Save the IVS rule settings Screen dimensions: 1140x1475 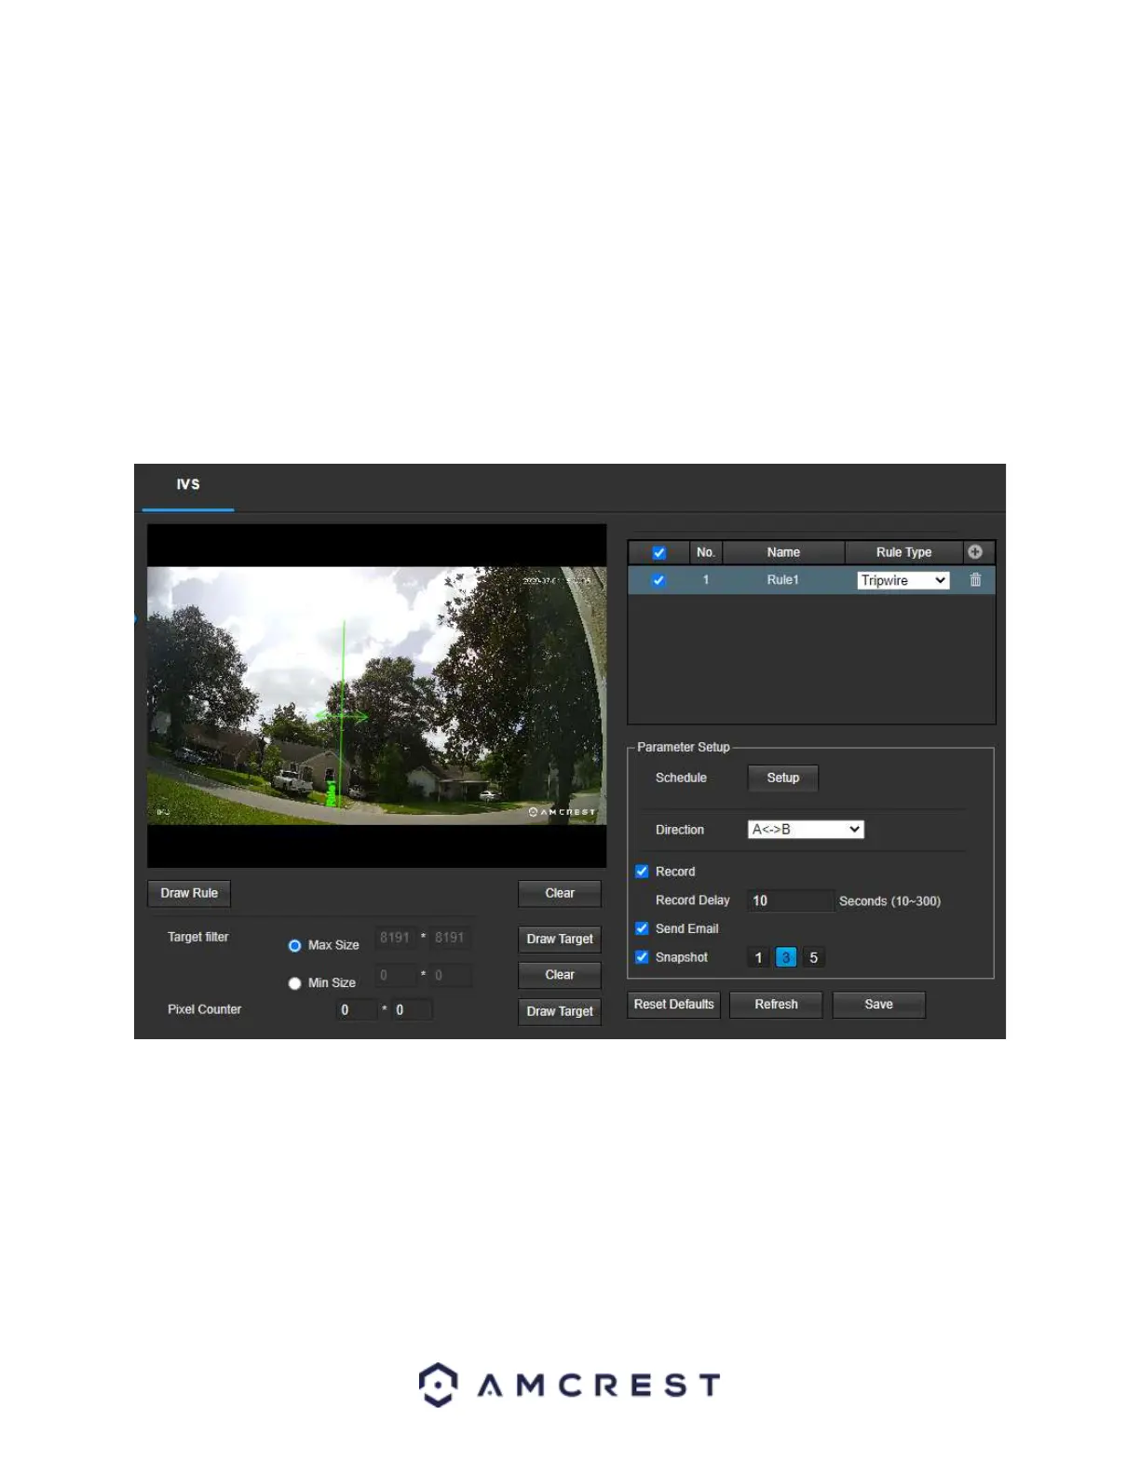coord(878,1004)
